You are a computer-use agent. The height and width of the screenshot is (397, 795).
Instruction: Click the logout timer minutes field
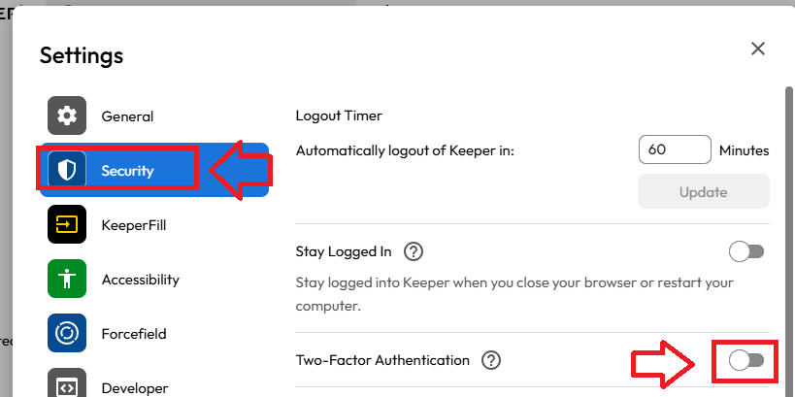(x=675, y=150)
